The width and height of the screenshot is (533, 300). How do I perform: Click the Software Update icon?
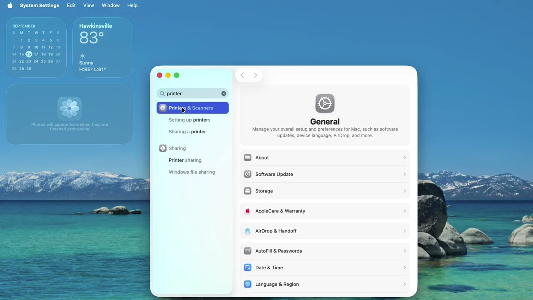click(248, 174)
